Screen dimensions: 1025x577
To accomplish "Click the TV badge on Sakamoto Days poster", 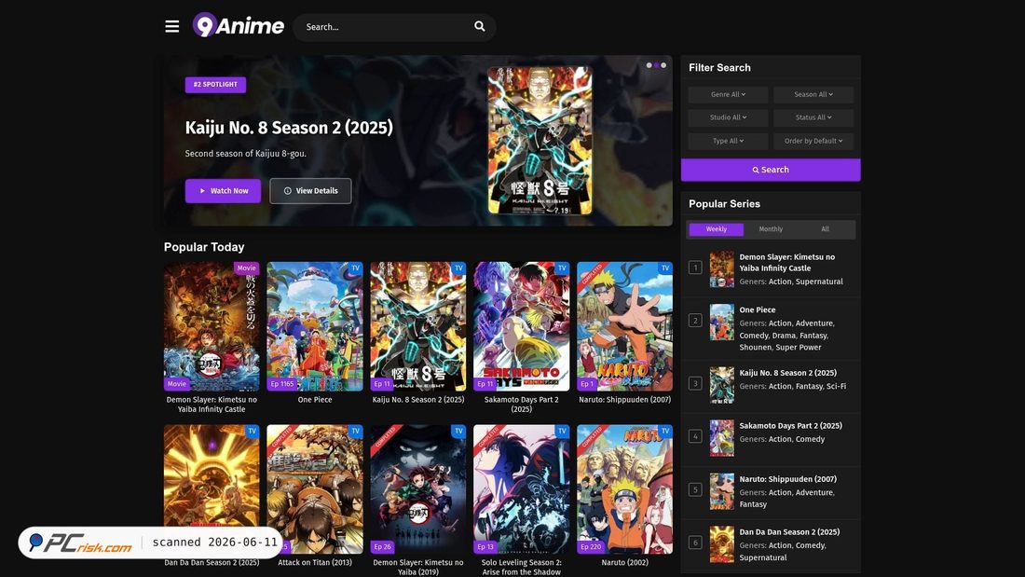I will pyautogui.click(x=562, y=268).
